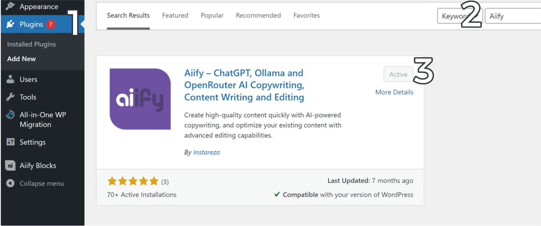Switch to the Featured tab
This screenshot has width=541, height=226.
(175, 16)
